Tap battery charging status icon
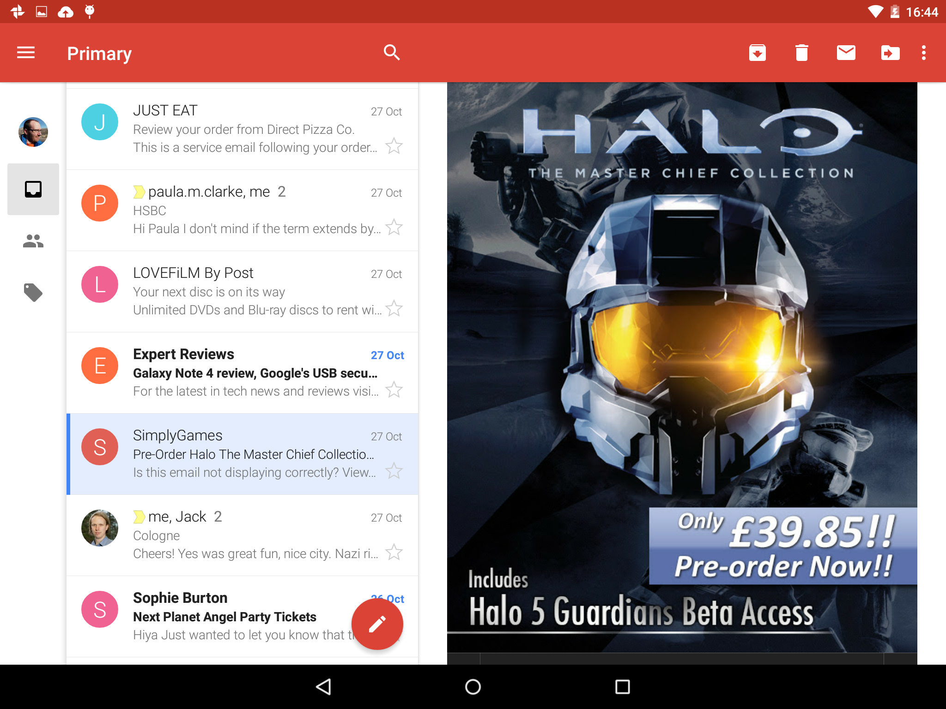The height and width of the screenshot is (709, 946). [895, 12]
